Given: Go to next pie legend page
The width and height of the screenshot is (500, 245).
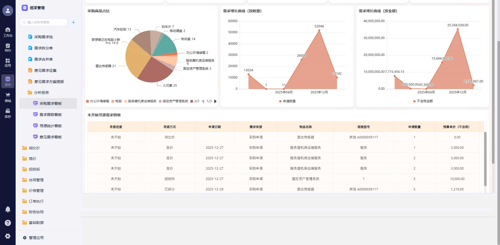Looking at the screenshot, I should 215,101.
